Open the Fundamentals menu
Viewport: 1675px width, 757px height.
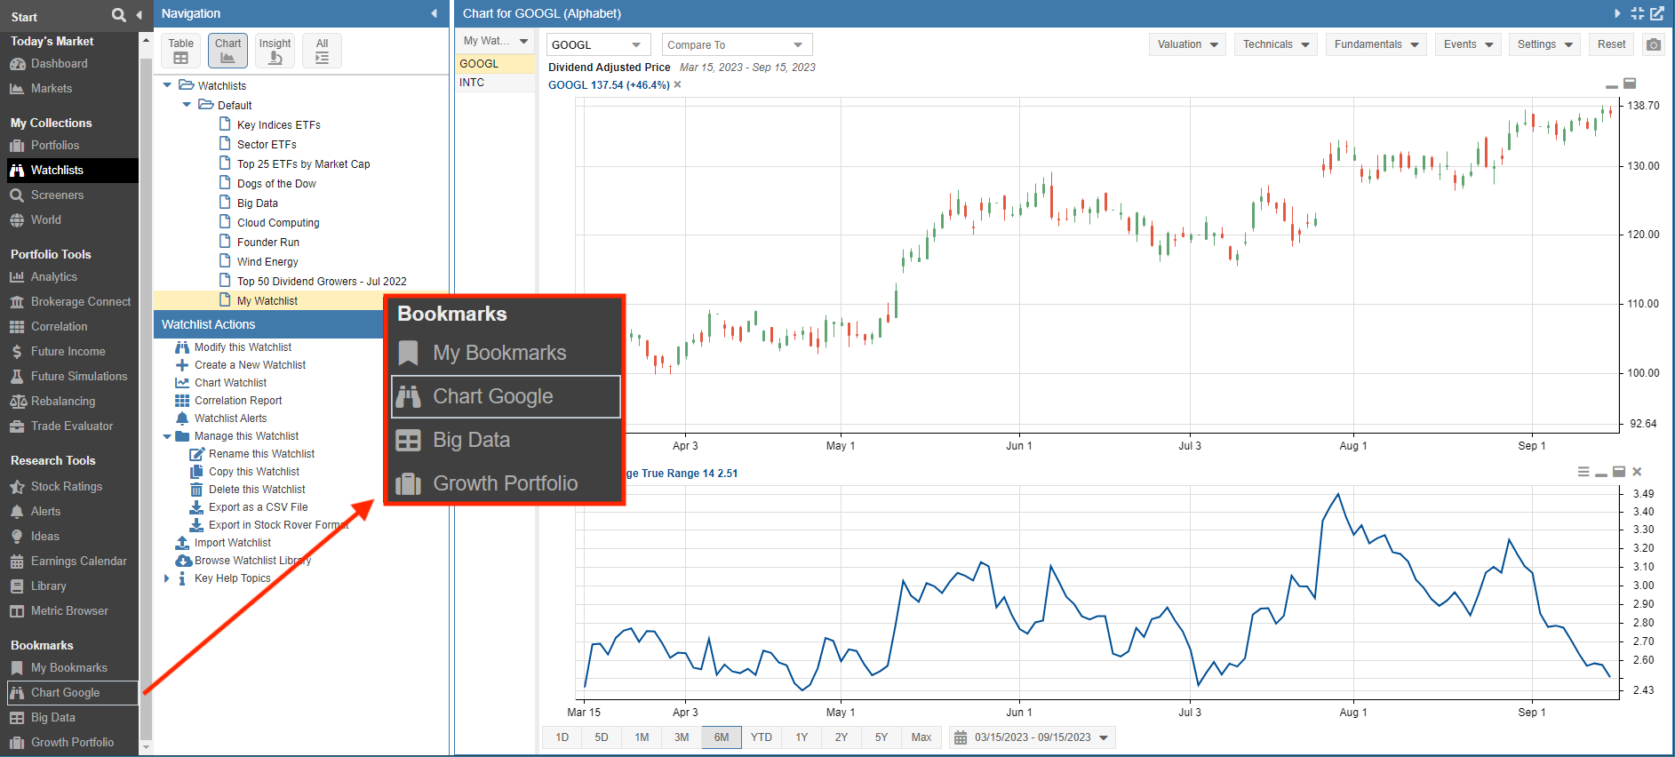pos(1376,44)
